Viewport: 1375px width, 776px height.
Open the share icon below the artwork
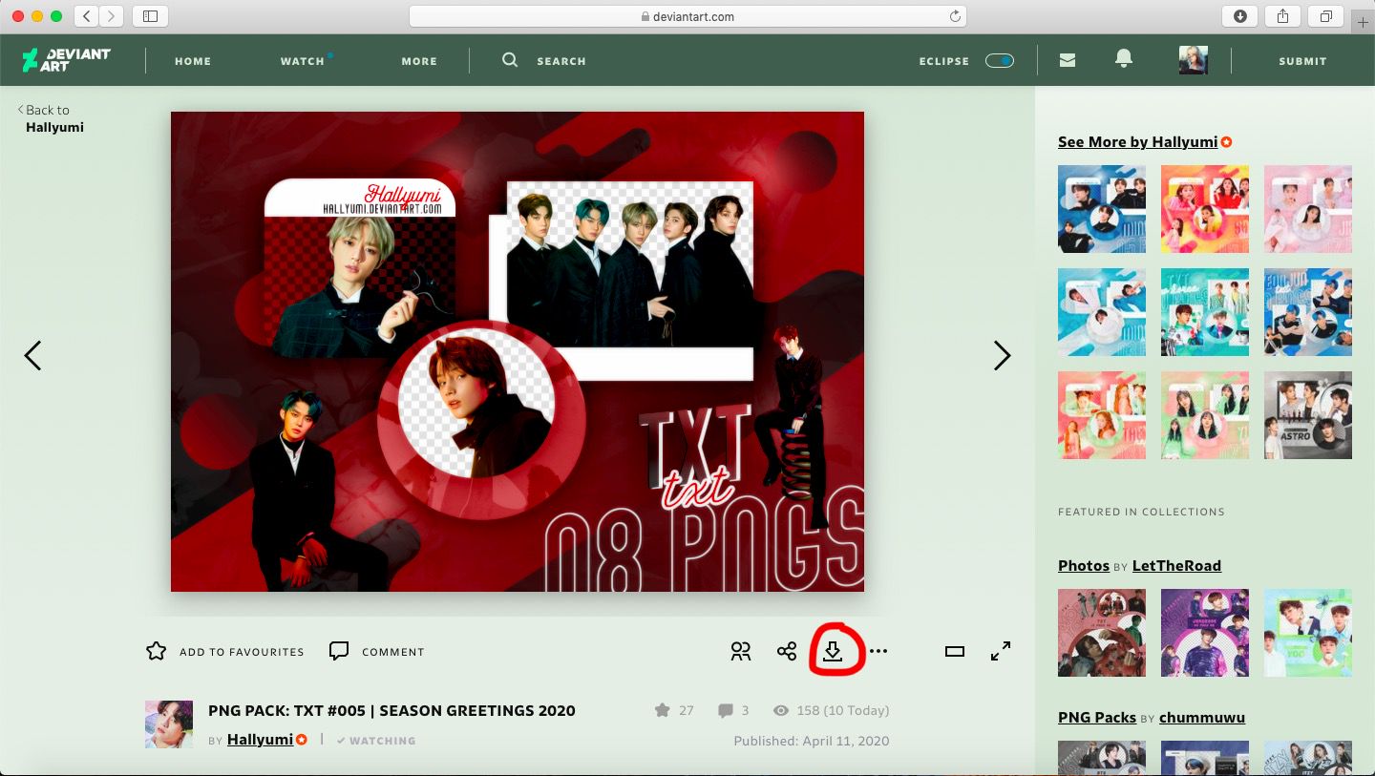tap(787, 652)
